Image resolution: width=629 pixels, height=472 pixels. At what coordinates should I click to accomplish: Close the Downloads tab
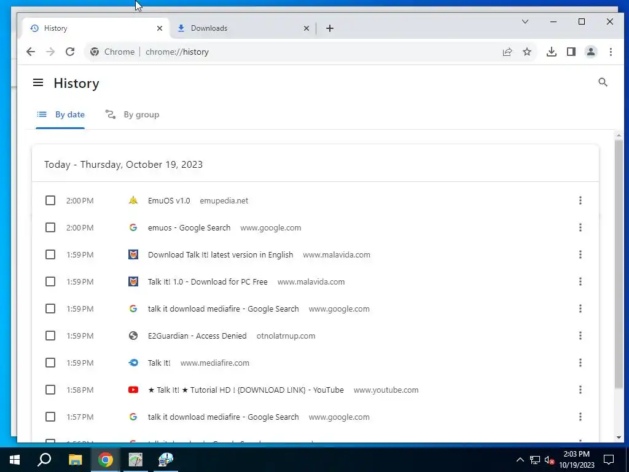pos(306,28)
